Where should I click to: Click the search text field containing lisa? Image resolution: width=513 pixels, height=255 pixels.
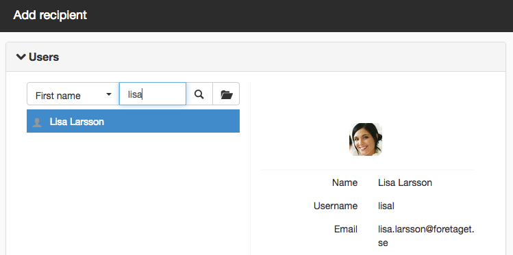(x=153, y=94)
